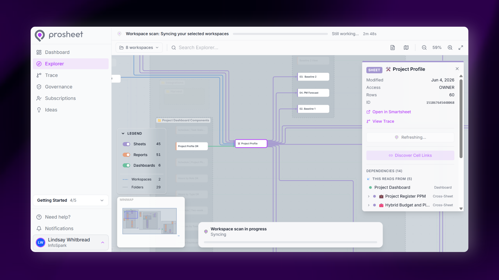499x280 pixels.
Task: Click the top workspace scan progress bar
Action: 280,34
